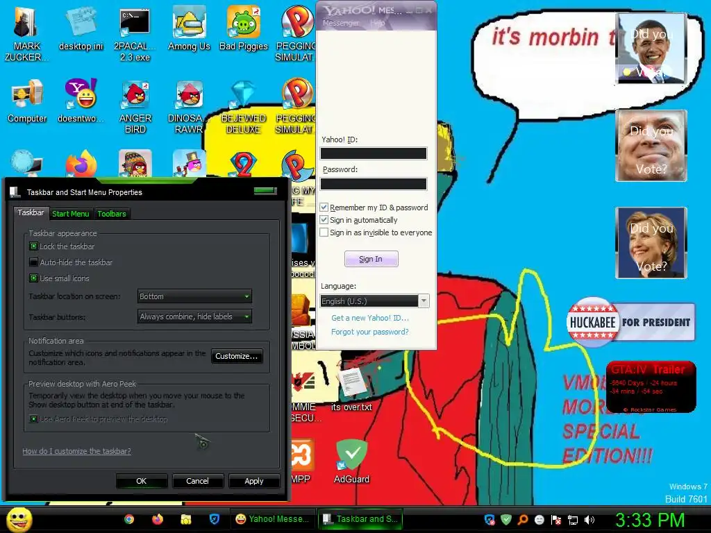
Task: Click Cancel in Taskbar Properties
Action: 197,481
